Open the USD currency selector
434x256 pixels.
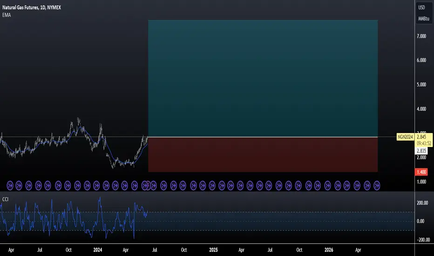[x=421, y=7]
